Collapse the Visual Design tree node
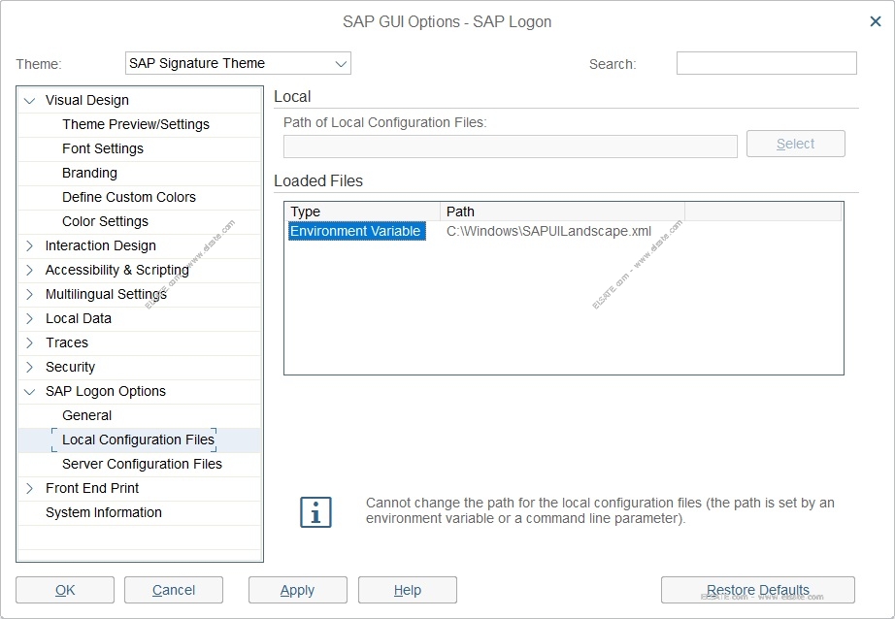The width and height of the screenshot is (895, 619). [x=30, y=100]
